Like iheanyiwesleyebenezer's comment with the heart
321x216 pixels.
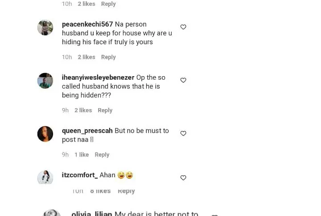pyautogui.click(x=183, y=80)
